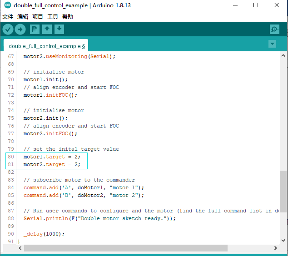Click the motor1.init(); code line
Screen dimensions: 288x256
point(45,79)
